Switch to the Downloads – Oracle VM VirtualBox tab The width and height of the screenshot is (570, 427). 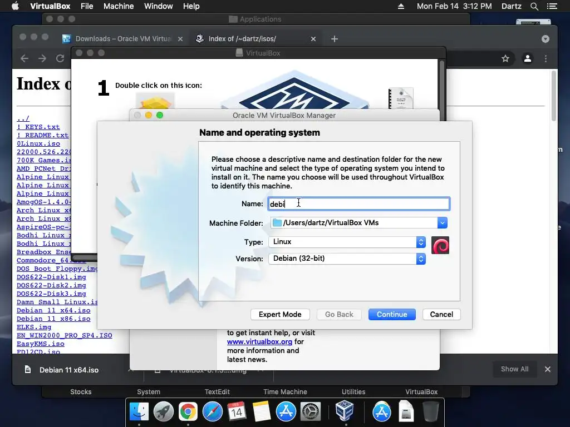(x=123, y=39)
